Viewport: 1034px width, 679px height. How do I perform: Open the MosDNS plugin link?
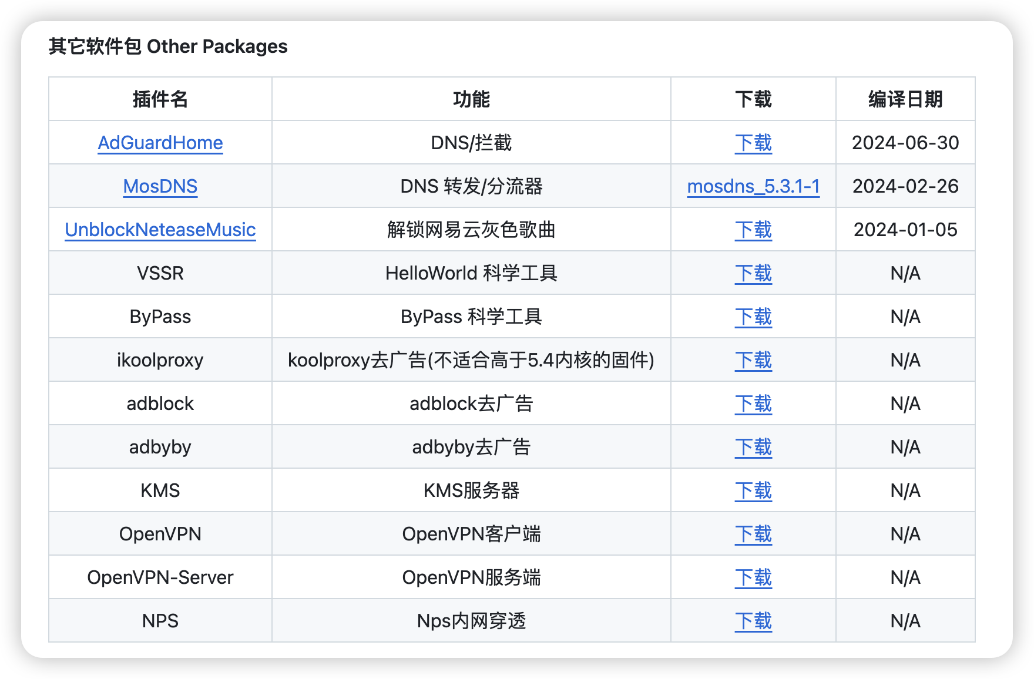pos(160,186)
